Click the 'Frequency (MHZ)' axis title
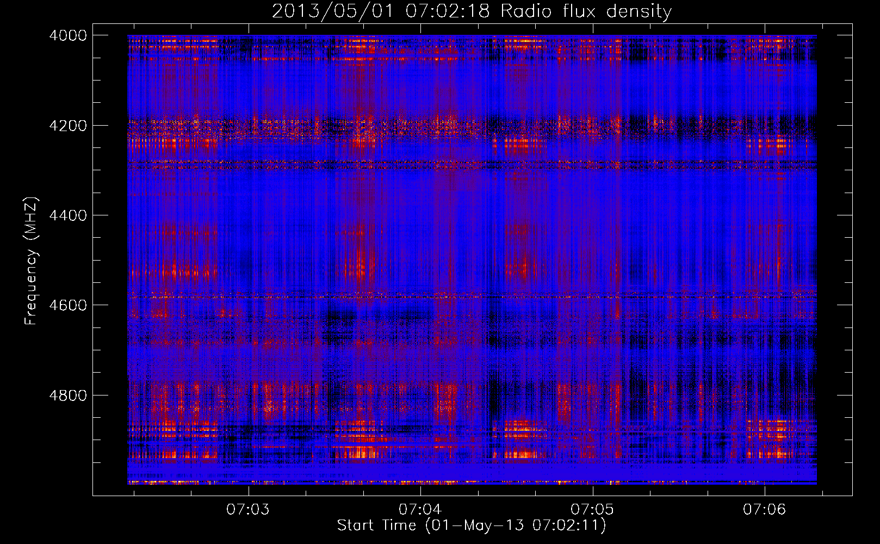This screenshot has width=880, height=544. pyautogui.click(x=32, y=261)
